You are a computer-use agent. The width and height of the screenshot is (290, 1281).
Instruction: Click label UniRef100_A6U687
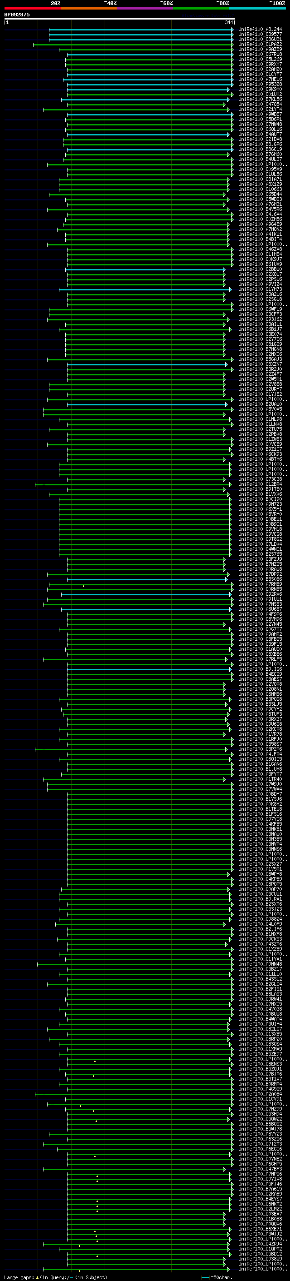260,609
